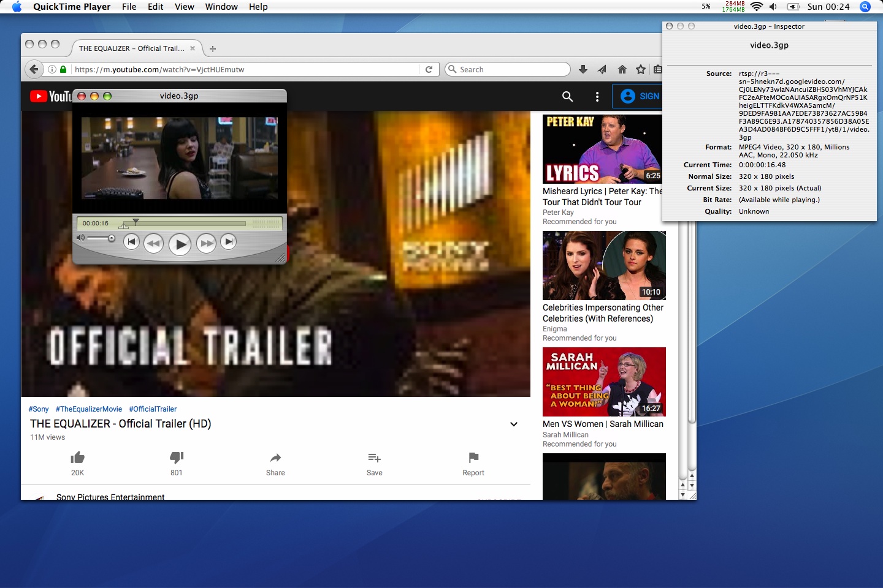Open the QuickTime Player app menu
This screenshot has height=588, width=883.
point(72,7)
